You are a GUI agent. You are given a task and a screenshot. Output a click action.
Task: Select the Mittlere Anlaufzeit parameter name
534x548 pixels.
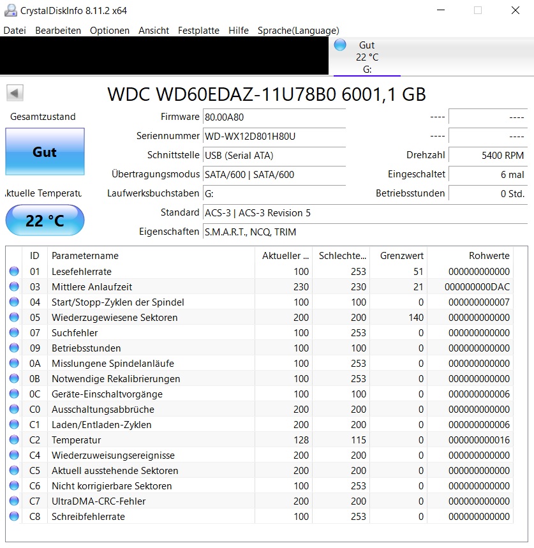point(92,287)
